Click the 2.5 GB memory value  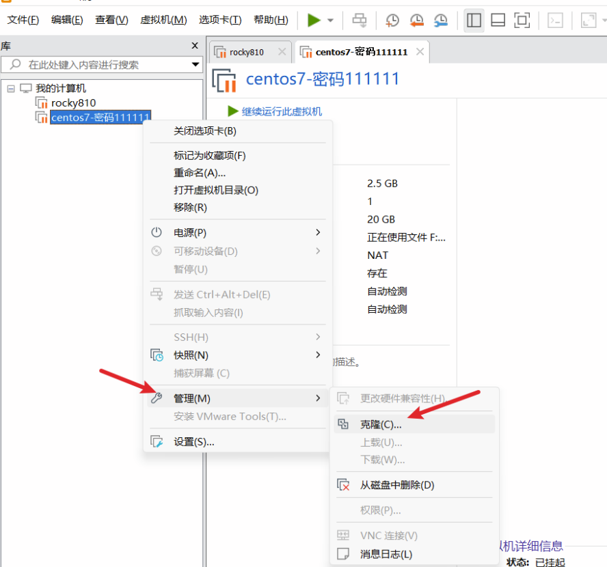click(383, 183)
